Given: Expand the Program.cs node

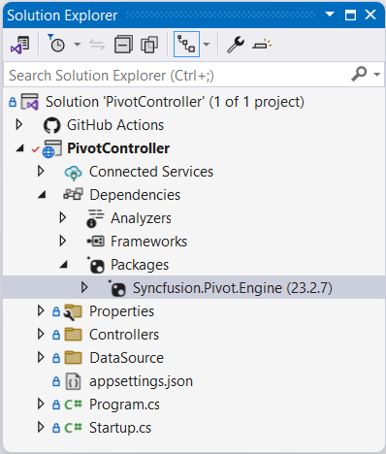Looking at the screenshot, I should point(41,405).
